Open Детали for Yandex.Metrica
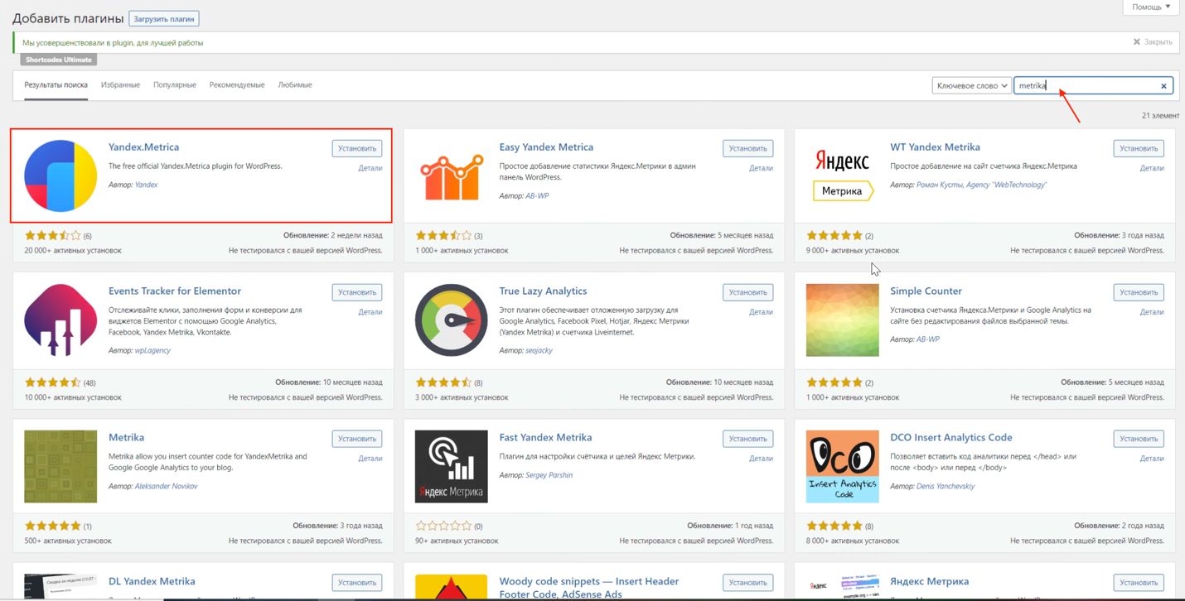The height and width of the screenshot is (601, 1185). (x=370, y=168)
